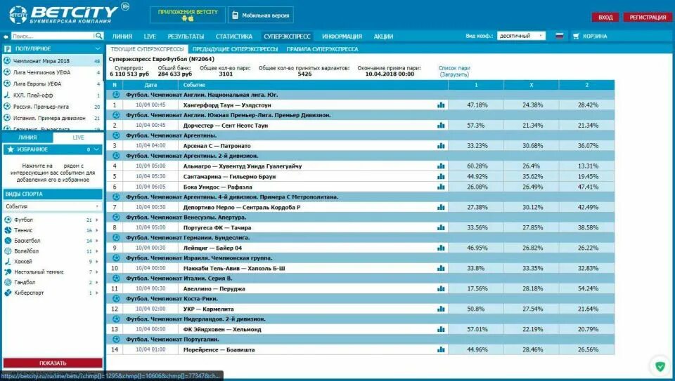Open the РЕЗУЛЬТАТЫ menu item
675x381 pixels.
click(x=186, y=36)
